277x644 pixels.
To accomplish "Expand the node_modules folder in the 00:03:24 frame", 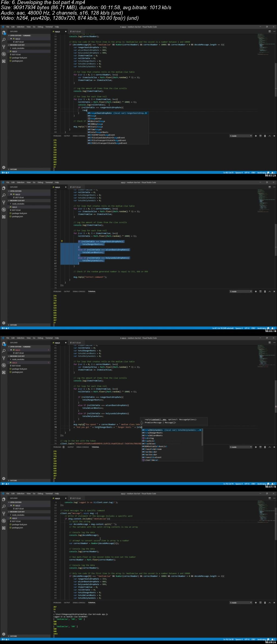I will click(29, 48).
